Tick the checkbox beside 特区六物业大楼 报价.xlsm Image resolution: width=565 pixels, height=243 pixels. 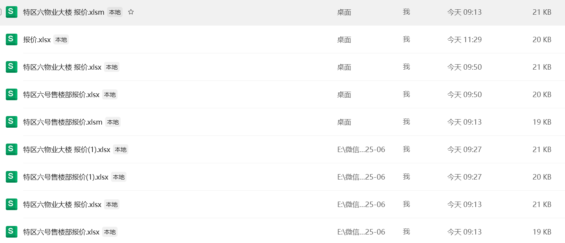pos(0,12)
